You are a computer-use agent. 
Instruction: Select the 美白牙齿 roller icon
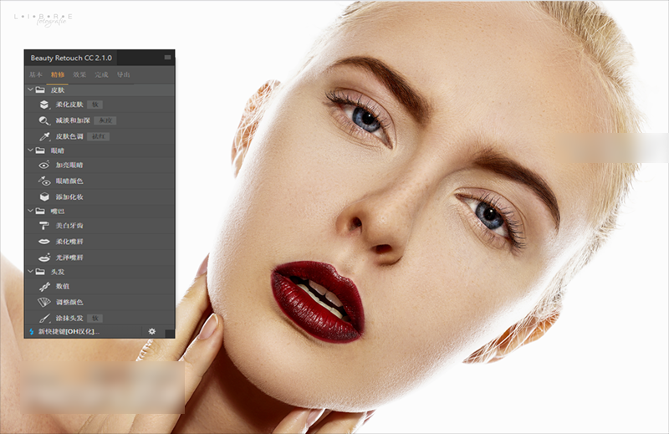[44, 226]
